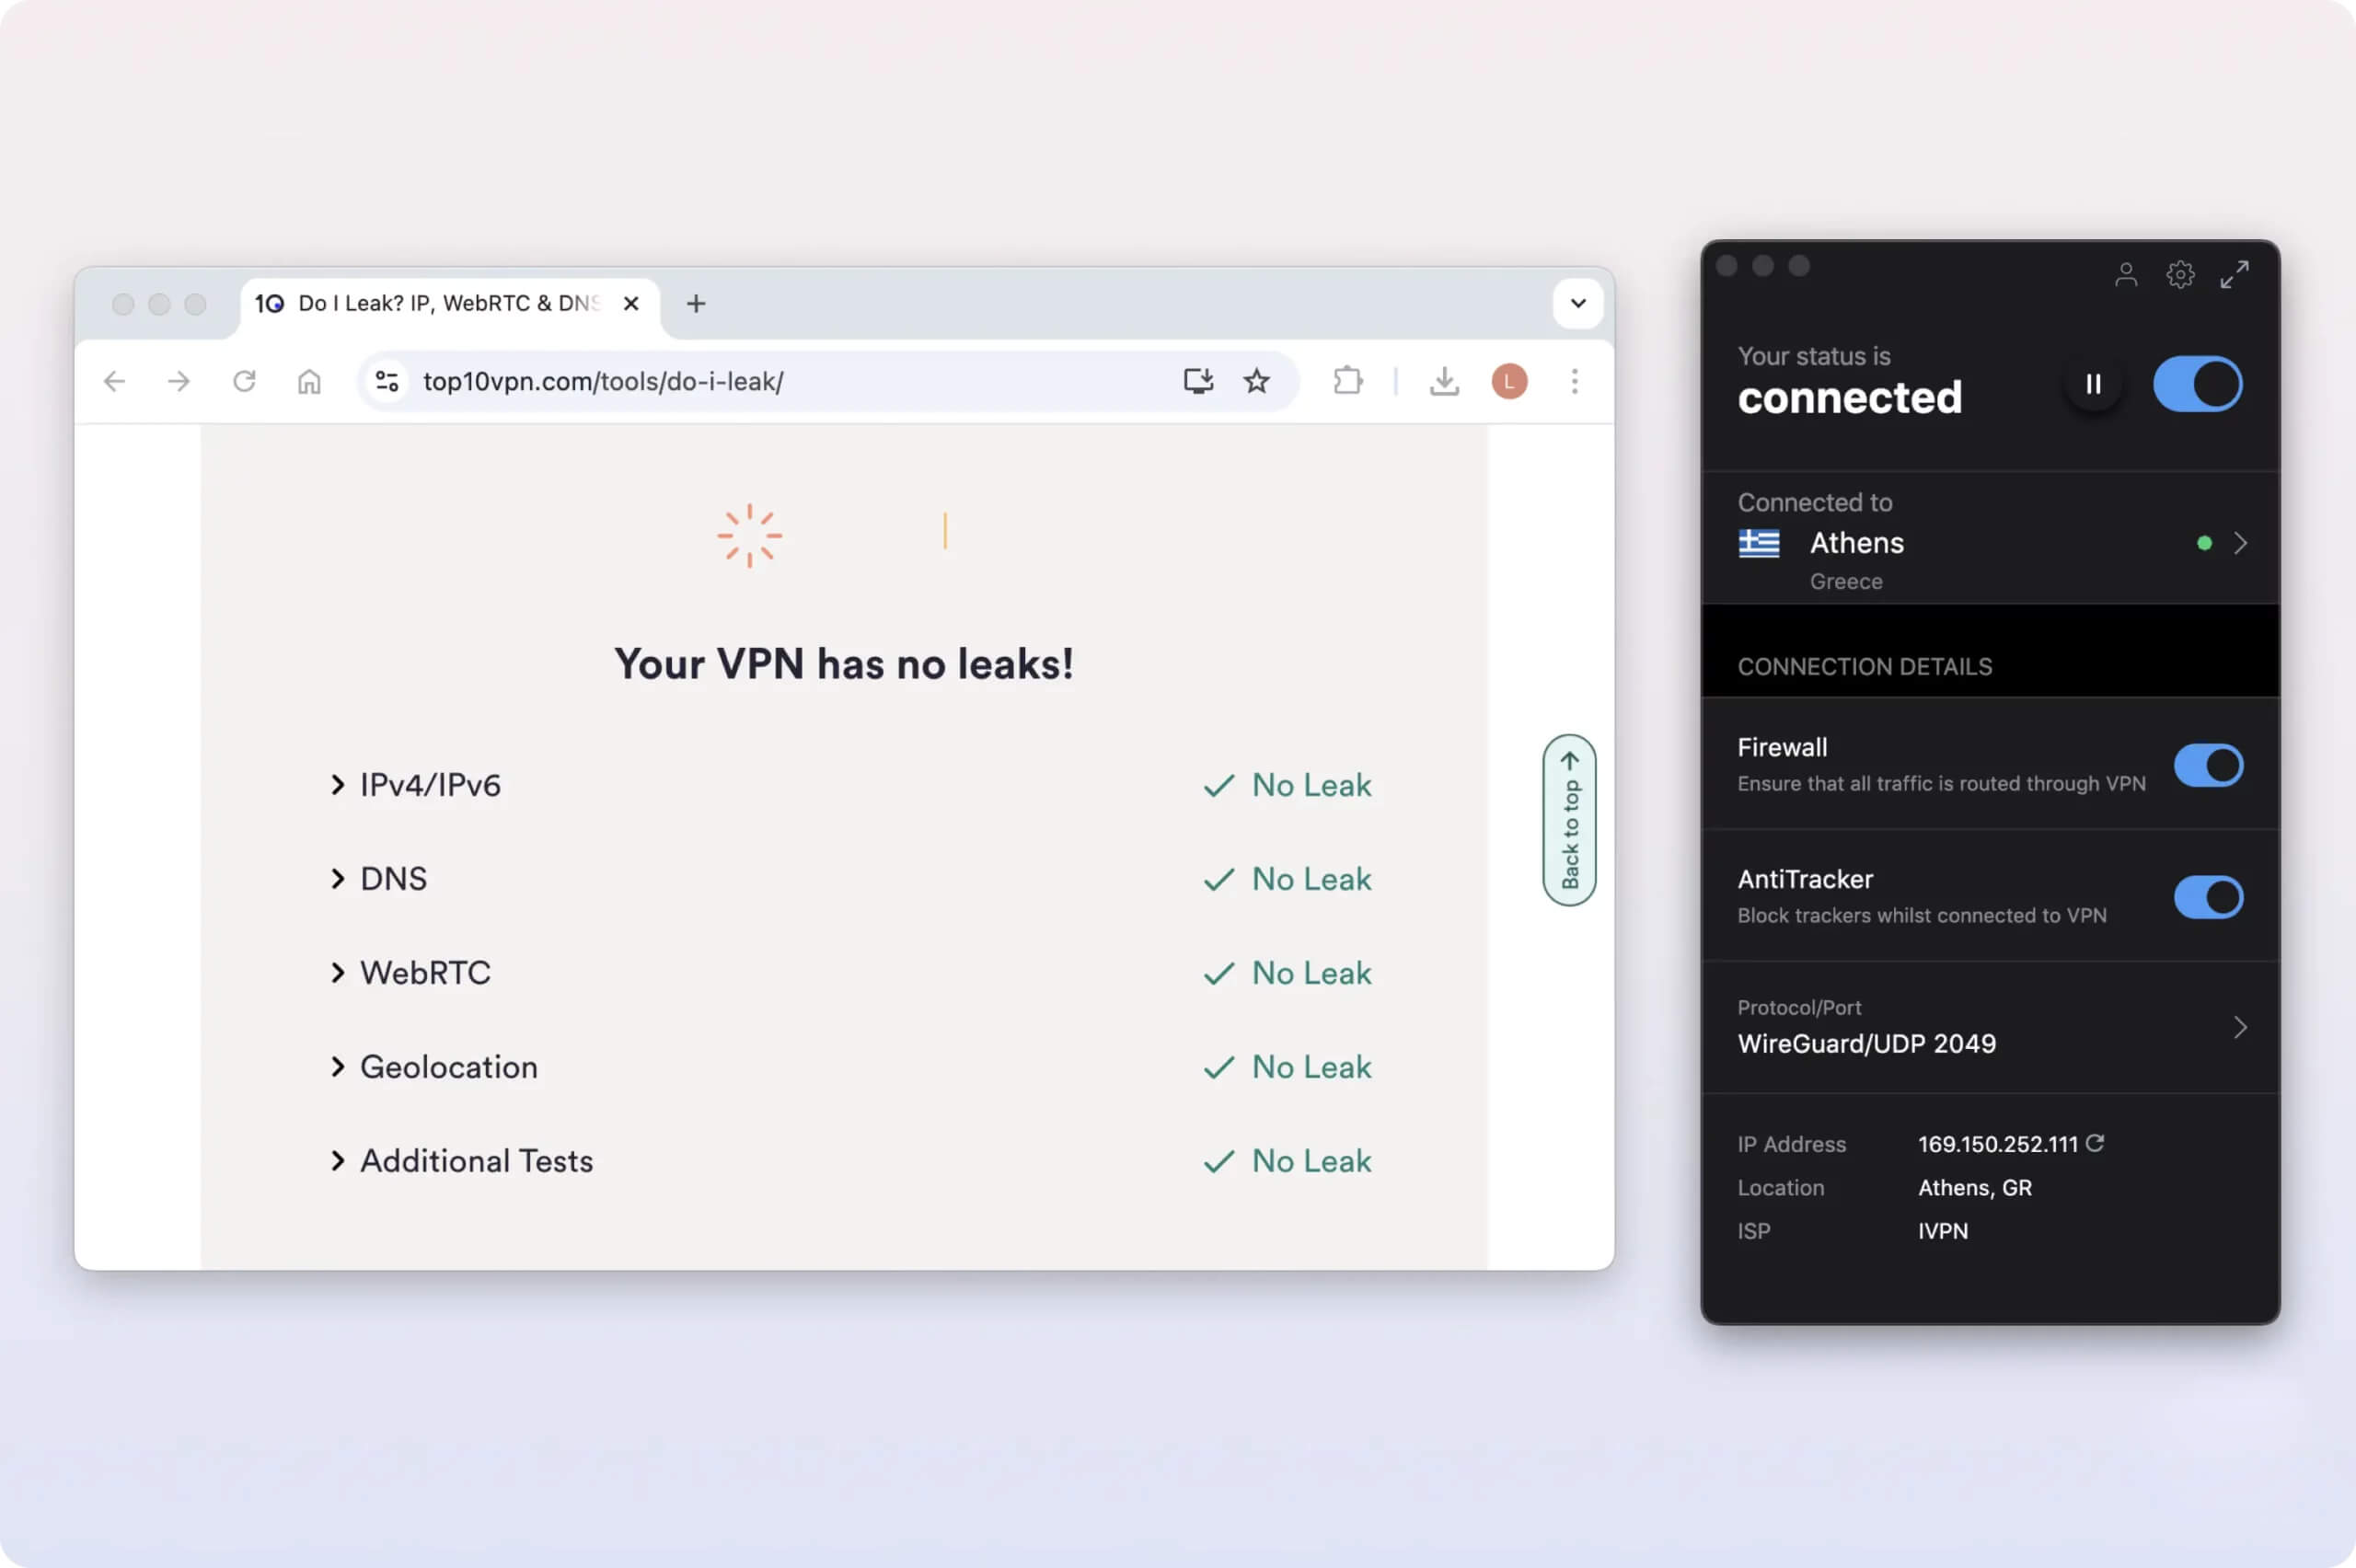This screenshot has height=1568, width=2356.
Task: Click the expand window arrows icon
Action: pyautogui.click(x=2234, y=274)
